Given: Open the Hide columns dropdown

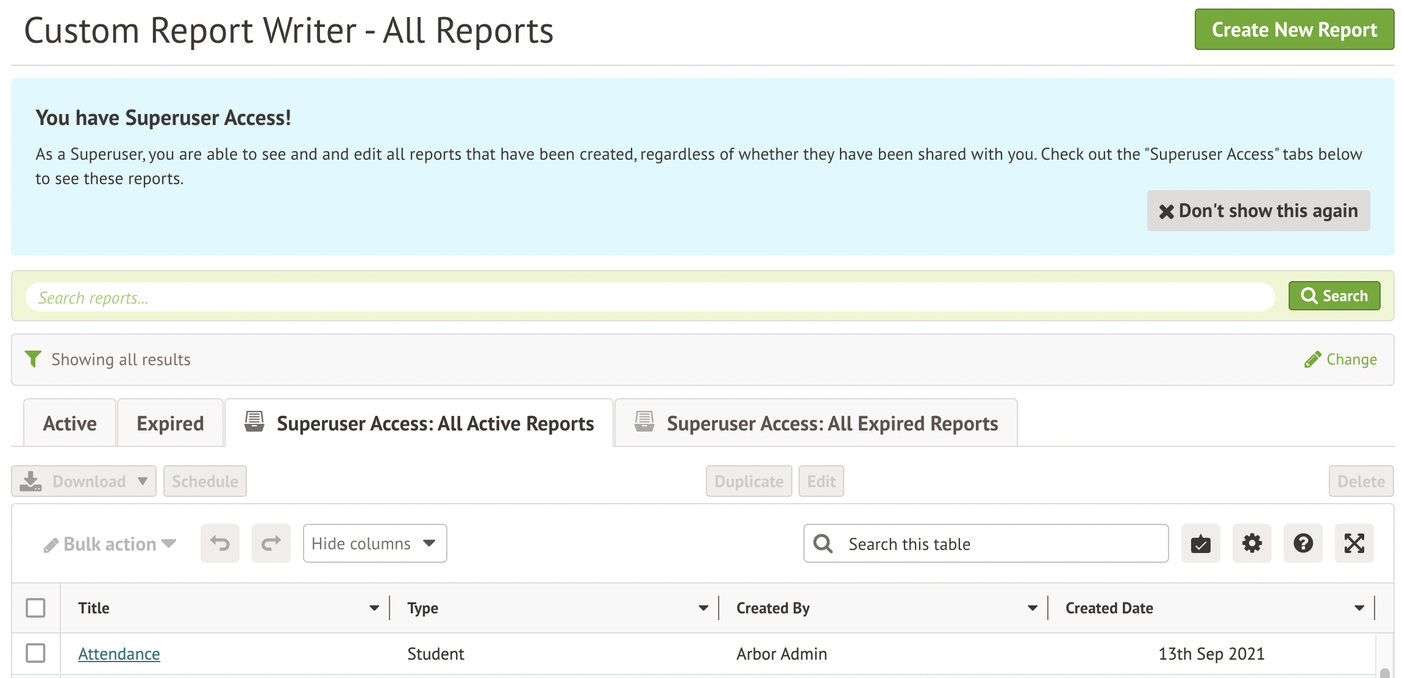Looking at the screenshot, I should [374, 543].
